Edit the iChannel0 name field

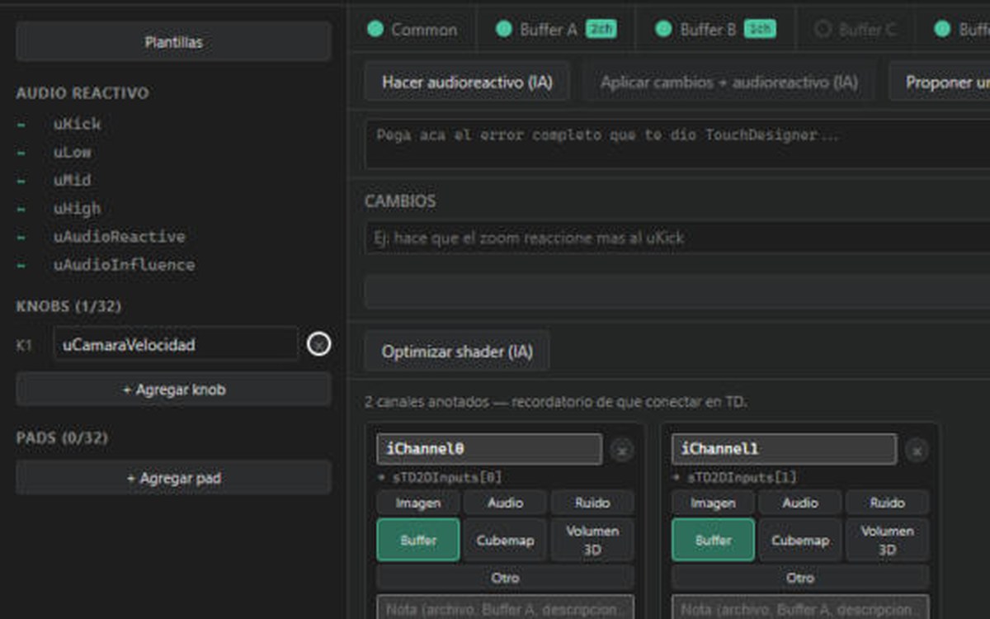(489, 449)
